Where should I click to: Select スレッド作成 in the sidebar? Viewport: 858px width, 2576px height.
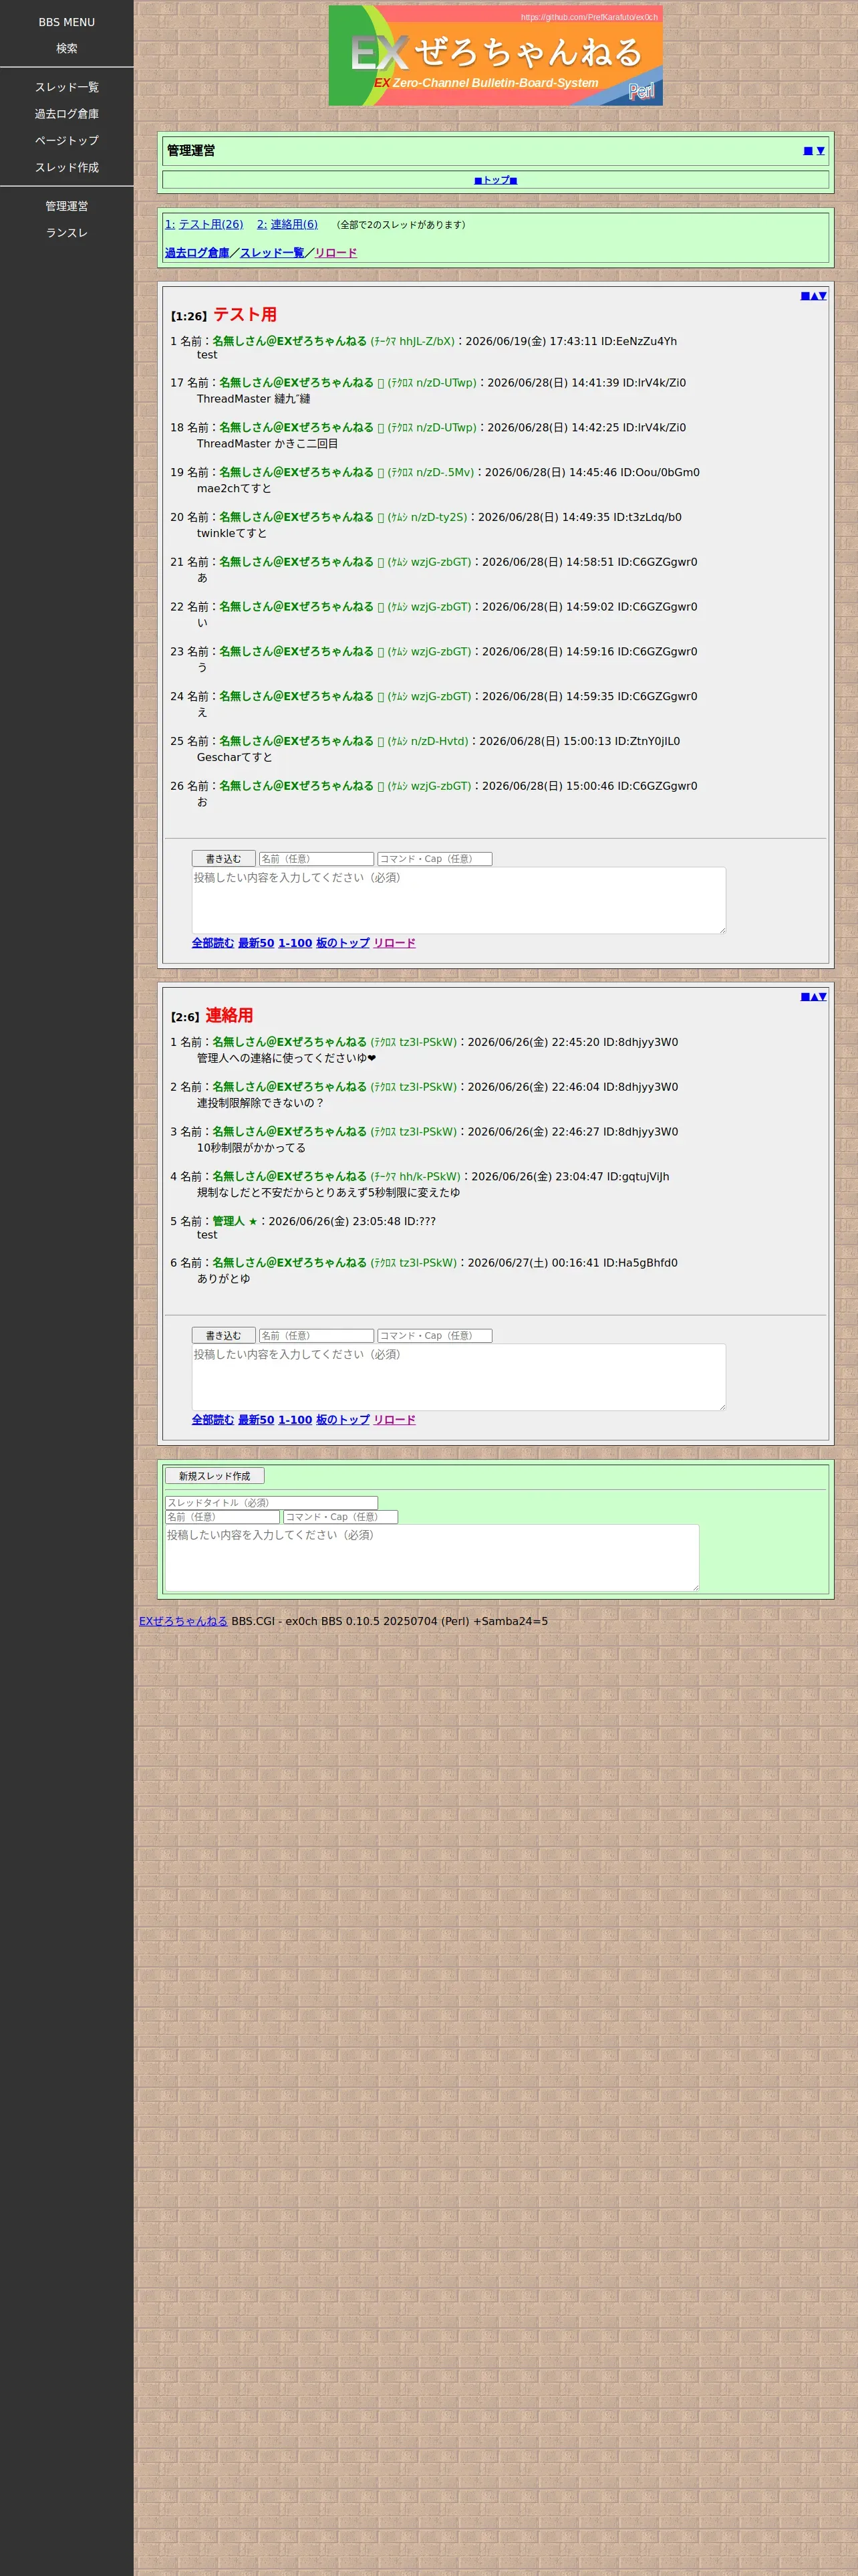[x=67, y=167]
